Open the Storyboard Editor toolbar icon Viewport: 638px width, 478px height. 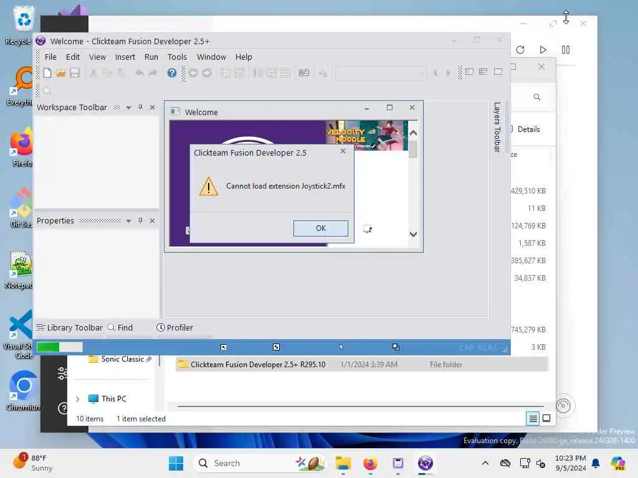point(226,73)
